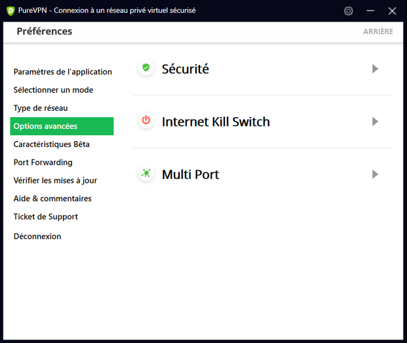The image size is (407, 343).
Task: Go back with ARRIÈRE button
Action: pos(378,31)
